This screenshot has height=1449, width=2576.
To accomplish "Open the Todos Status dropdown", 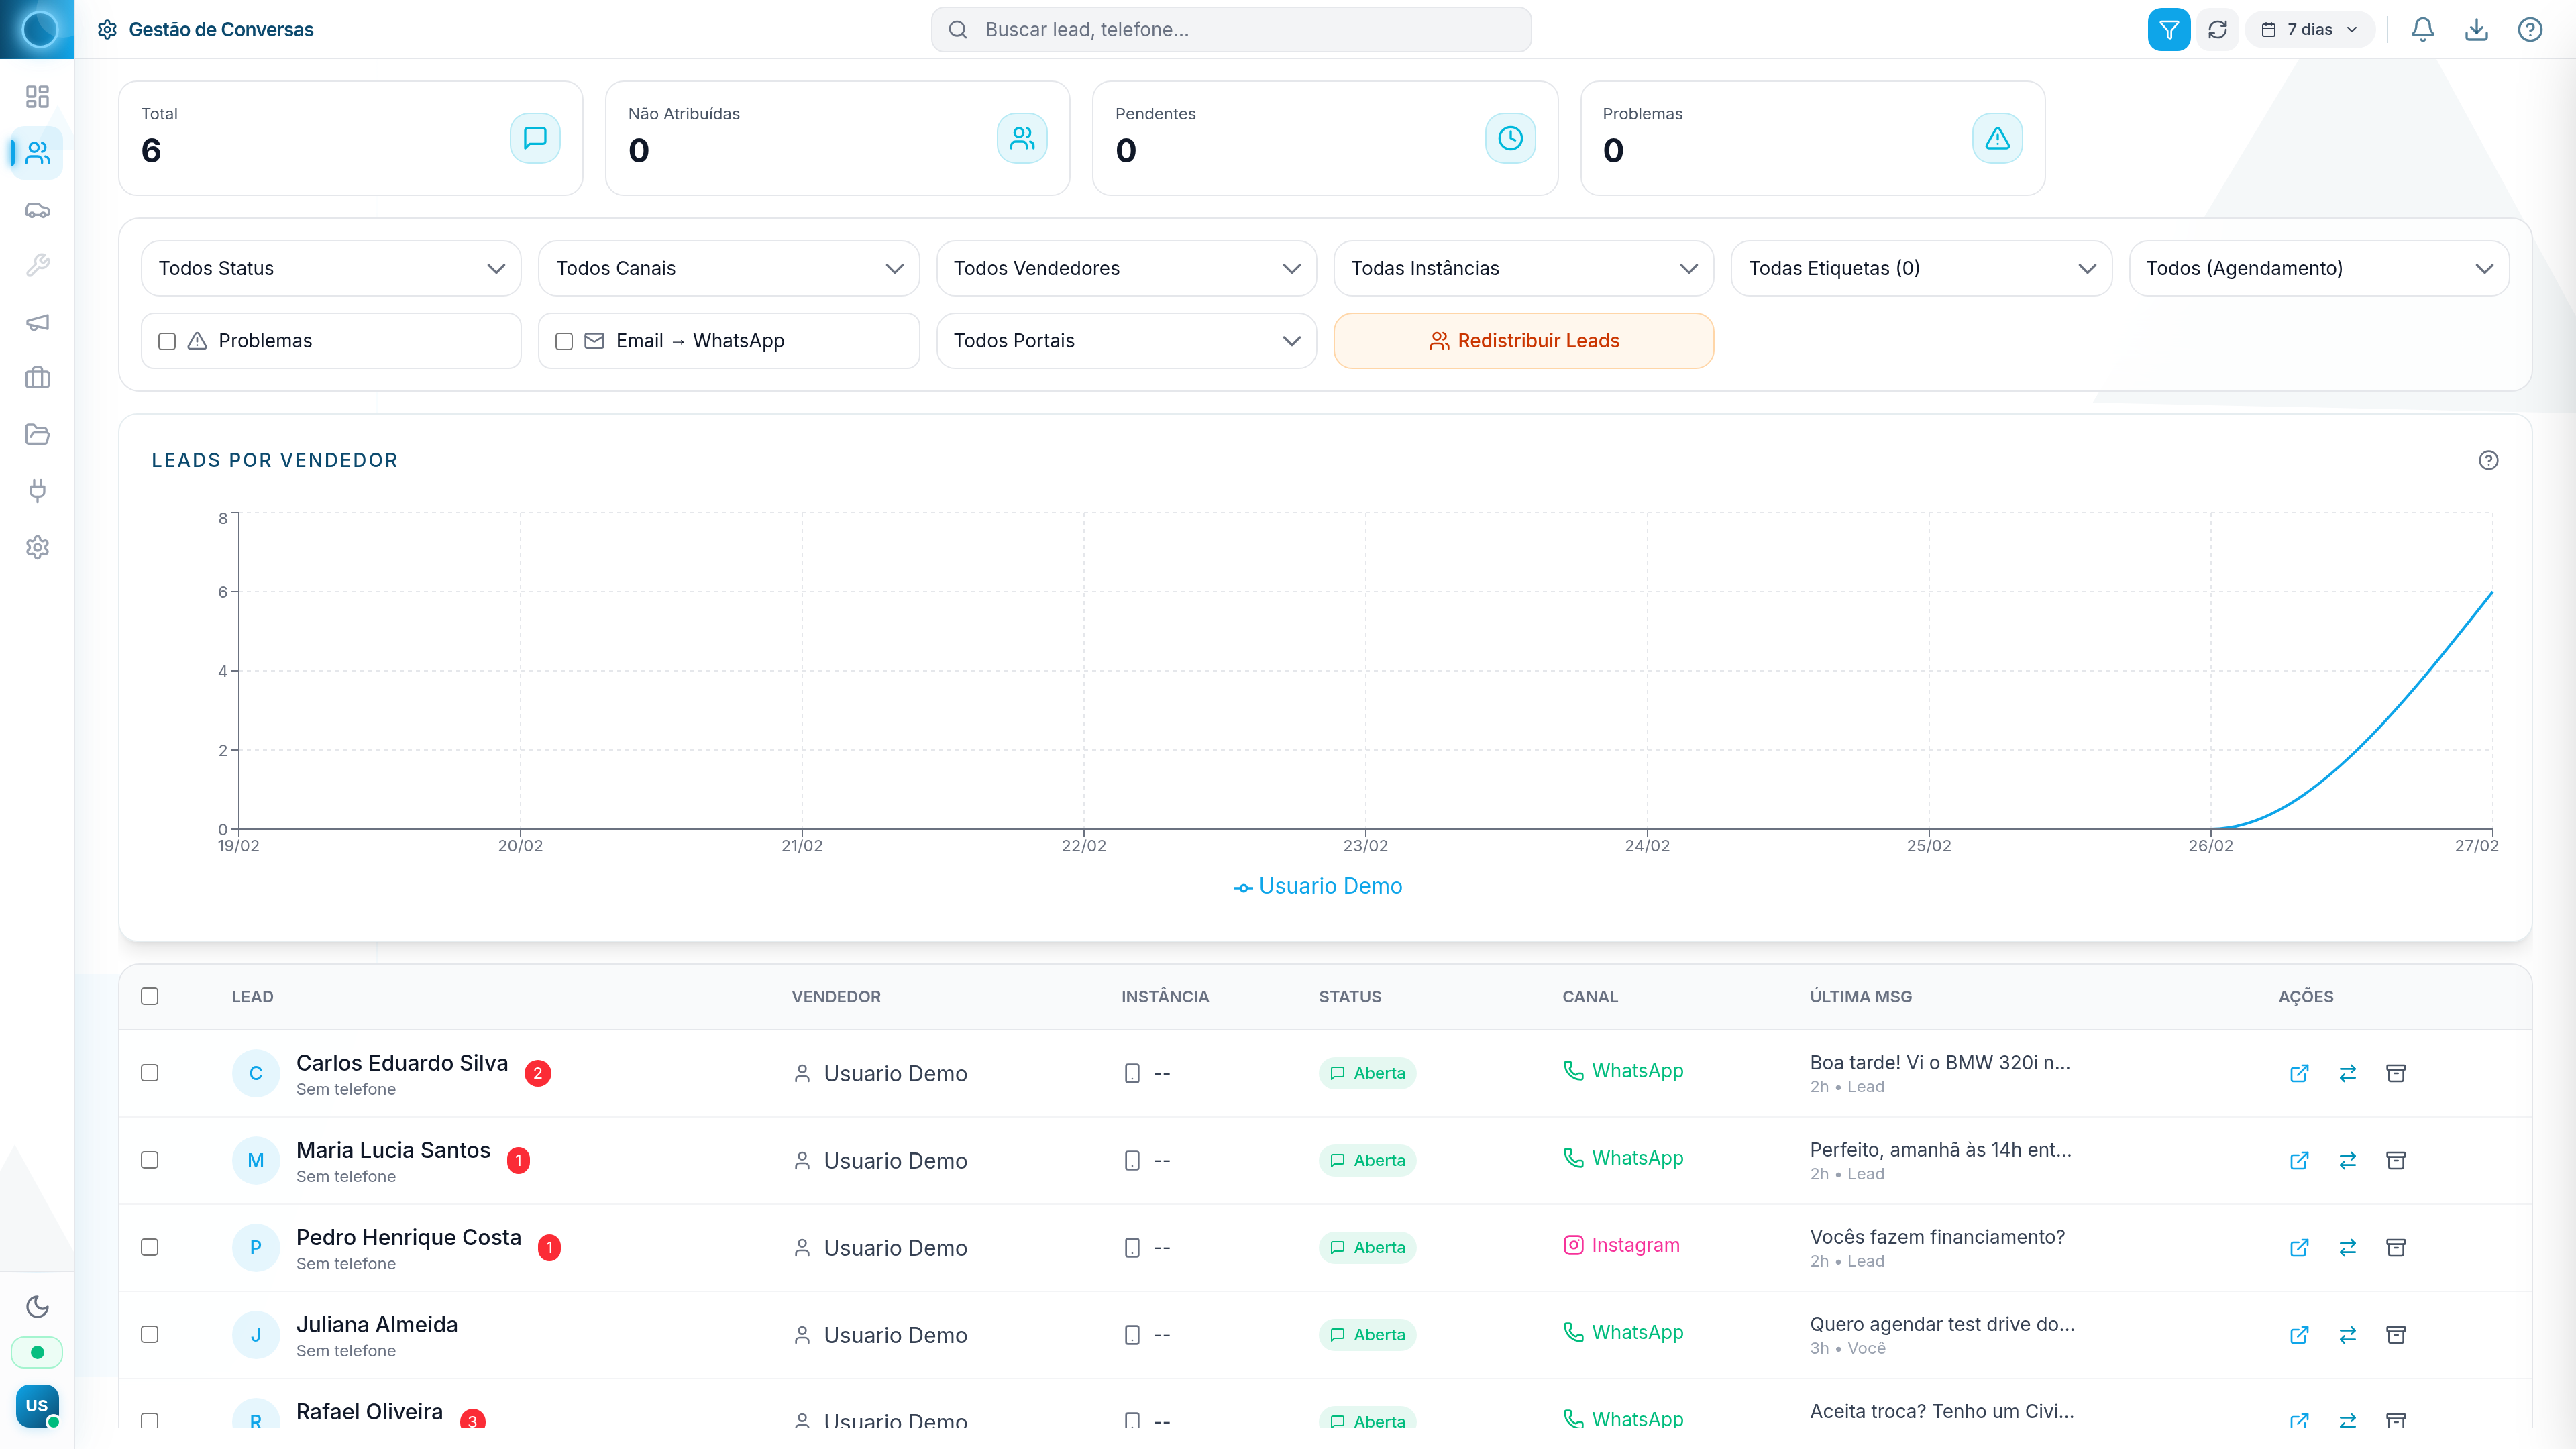I will [x=330, y=268].
